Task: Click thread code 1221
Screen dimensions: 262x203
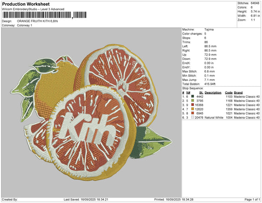Action: tap(229, 105)
